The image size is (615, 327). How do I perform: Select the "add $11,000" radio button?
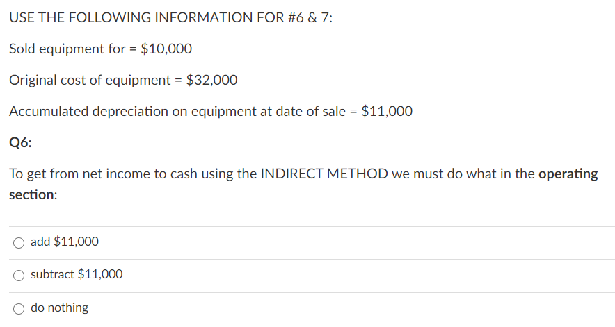pyautogui.click(x=18, y=243)
